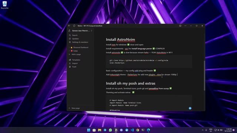This screenshot has width=237, height=133.
Task: Click the line 'Basic configuration — my config'
Action: (131, 71)
